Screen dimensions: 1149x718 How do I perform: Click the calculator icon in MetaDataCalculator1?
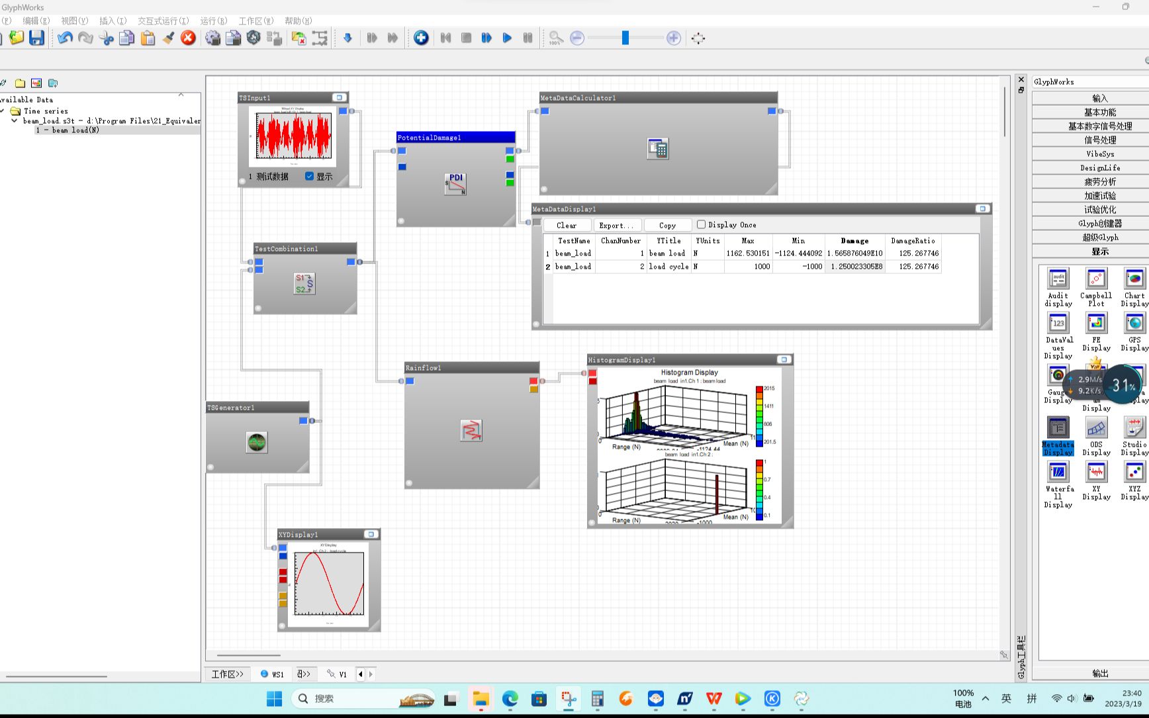658,148
